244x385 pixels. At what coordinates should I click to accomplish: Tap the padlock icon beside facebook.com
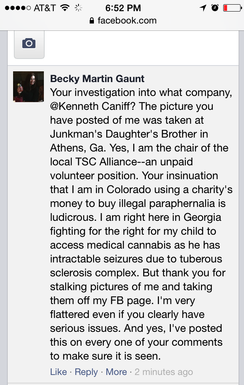pos(91,21)
